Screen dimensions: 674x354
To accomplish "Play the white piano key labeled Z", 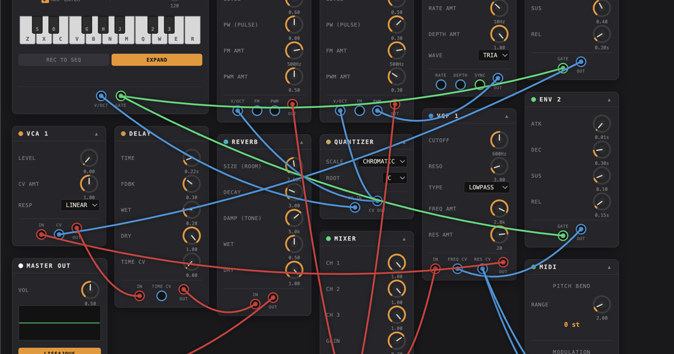I will click(28, 30).
